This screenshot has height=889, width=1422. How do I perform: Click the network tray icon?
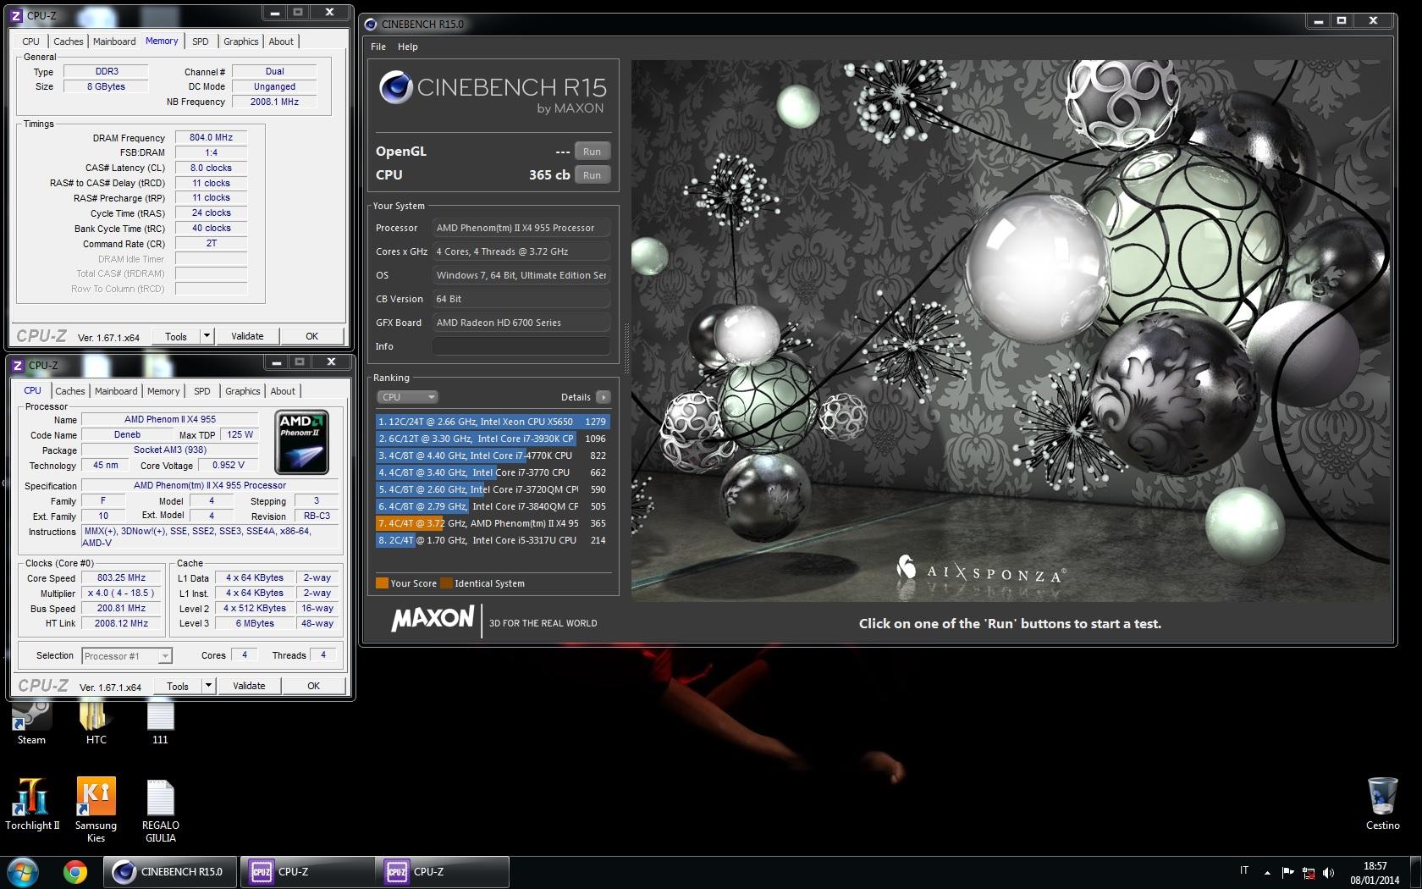point(1309,872)
